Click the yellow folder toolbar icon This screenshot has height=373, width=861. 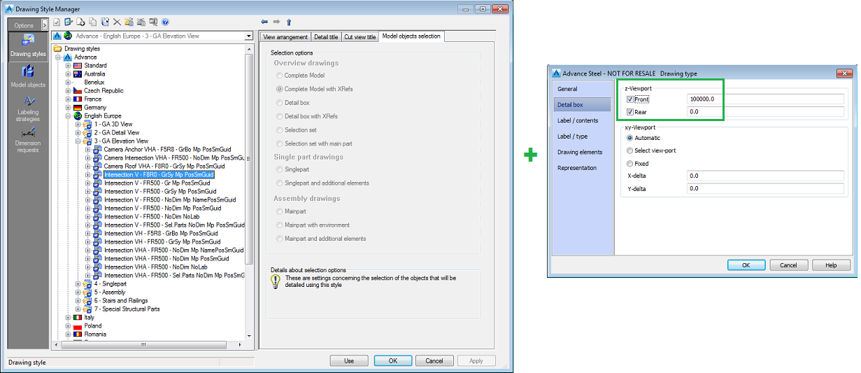(x=129, y=22)
